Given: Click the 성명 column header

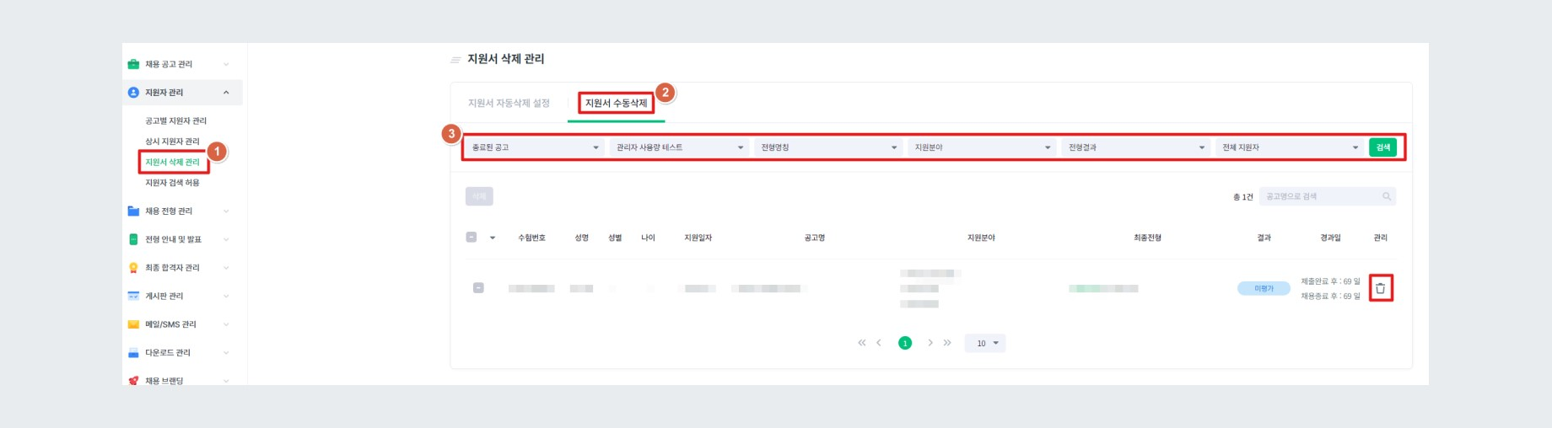Looking at the screenshot, I should tap(581, 238).
